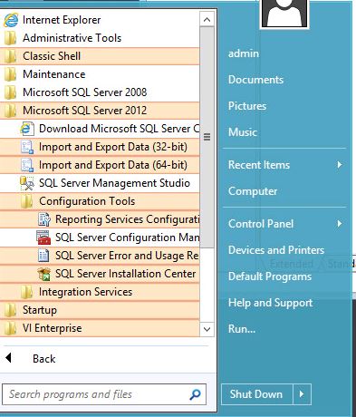Click the Import and Export Data (64-bit) icon
The image size is (356, 417).
(x=27, y=165)
